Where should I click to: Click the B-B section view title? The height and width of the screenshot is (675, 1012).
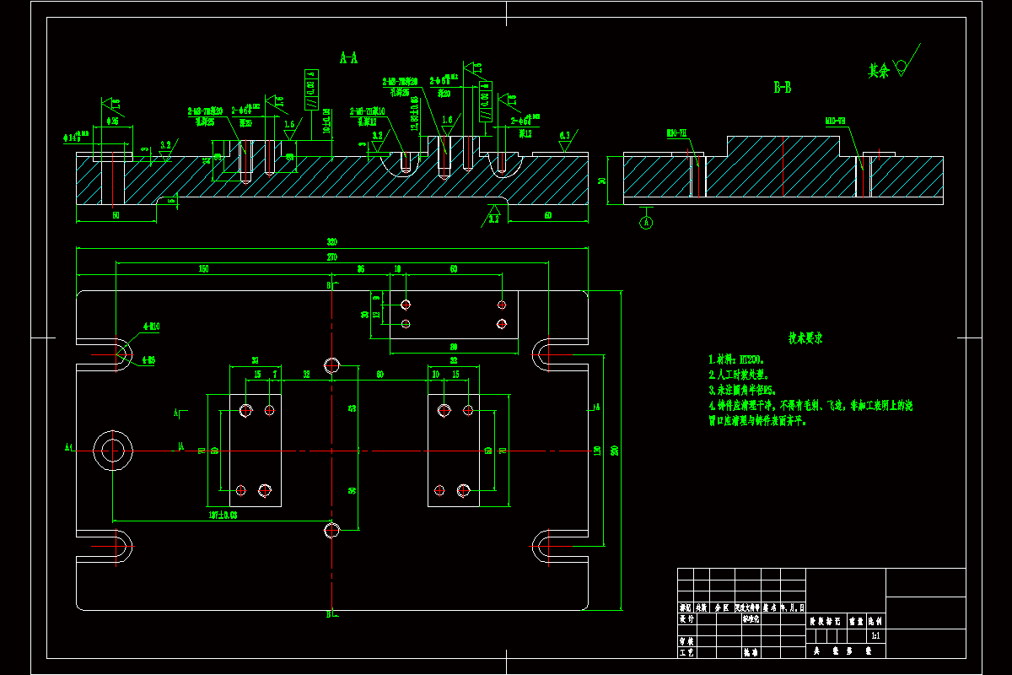pyautogui.click(x=783, y=87)
